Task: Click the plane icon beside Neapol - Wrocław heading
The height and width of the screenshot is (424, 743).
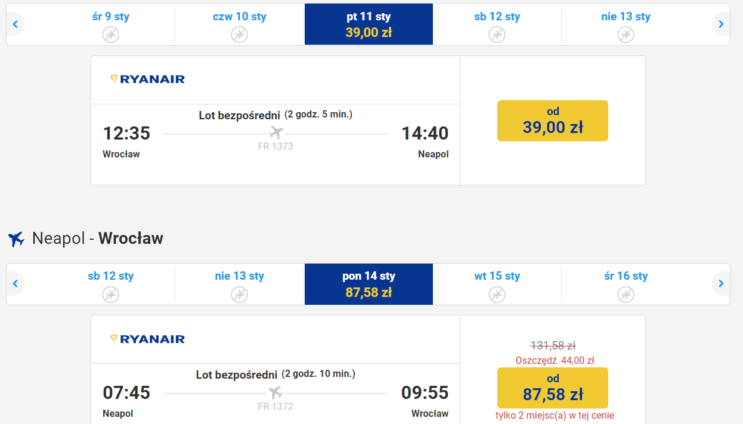Action: (x=16, y=239)
